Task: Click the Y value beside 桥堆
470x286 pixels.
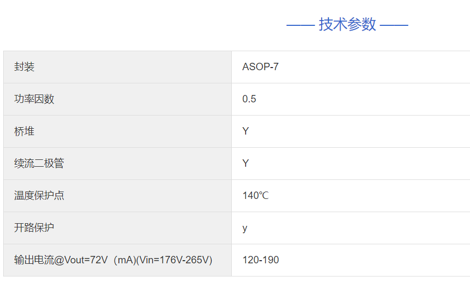Action: click(246, 131)
